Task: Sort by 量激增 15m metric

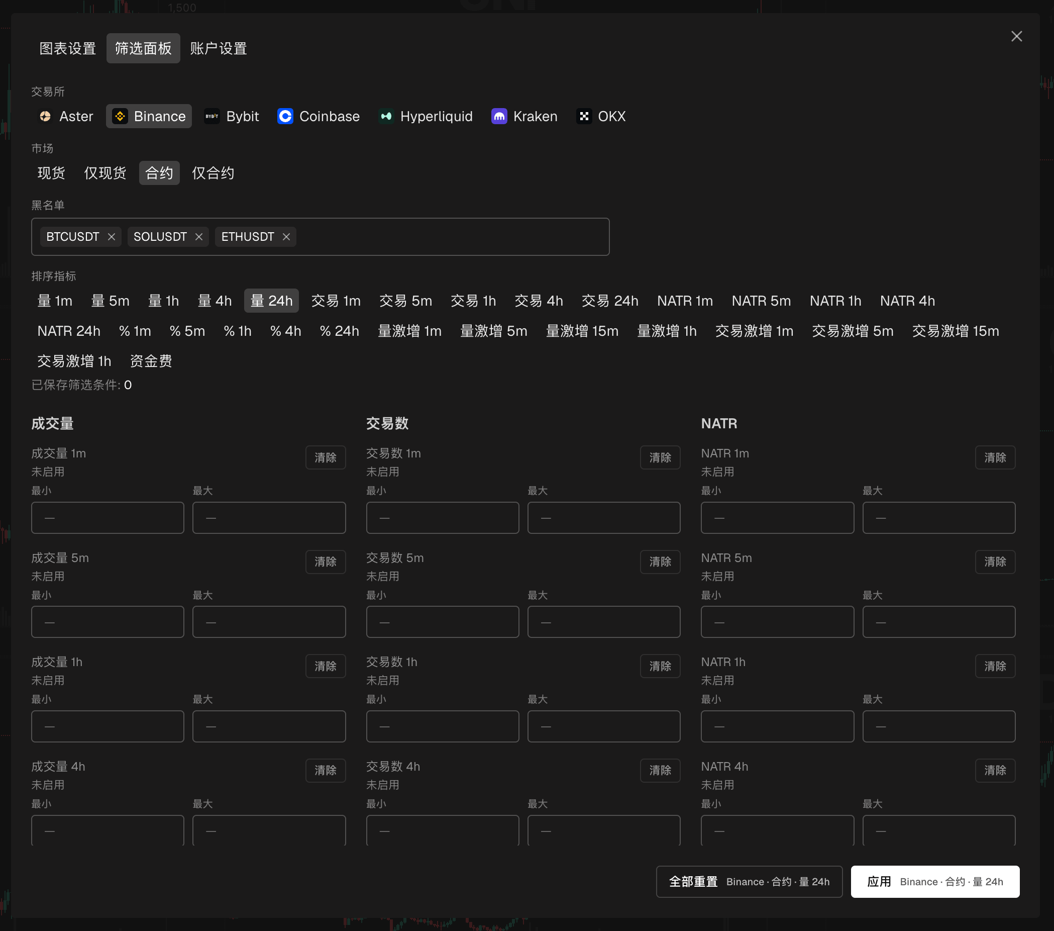Action: 582,331
